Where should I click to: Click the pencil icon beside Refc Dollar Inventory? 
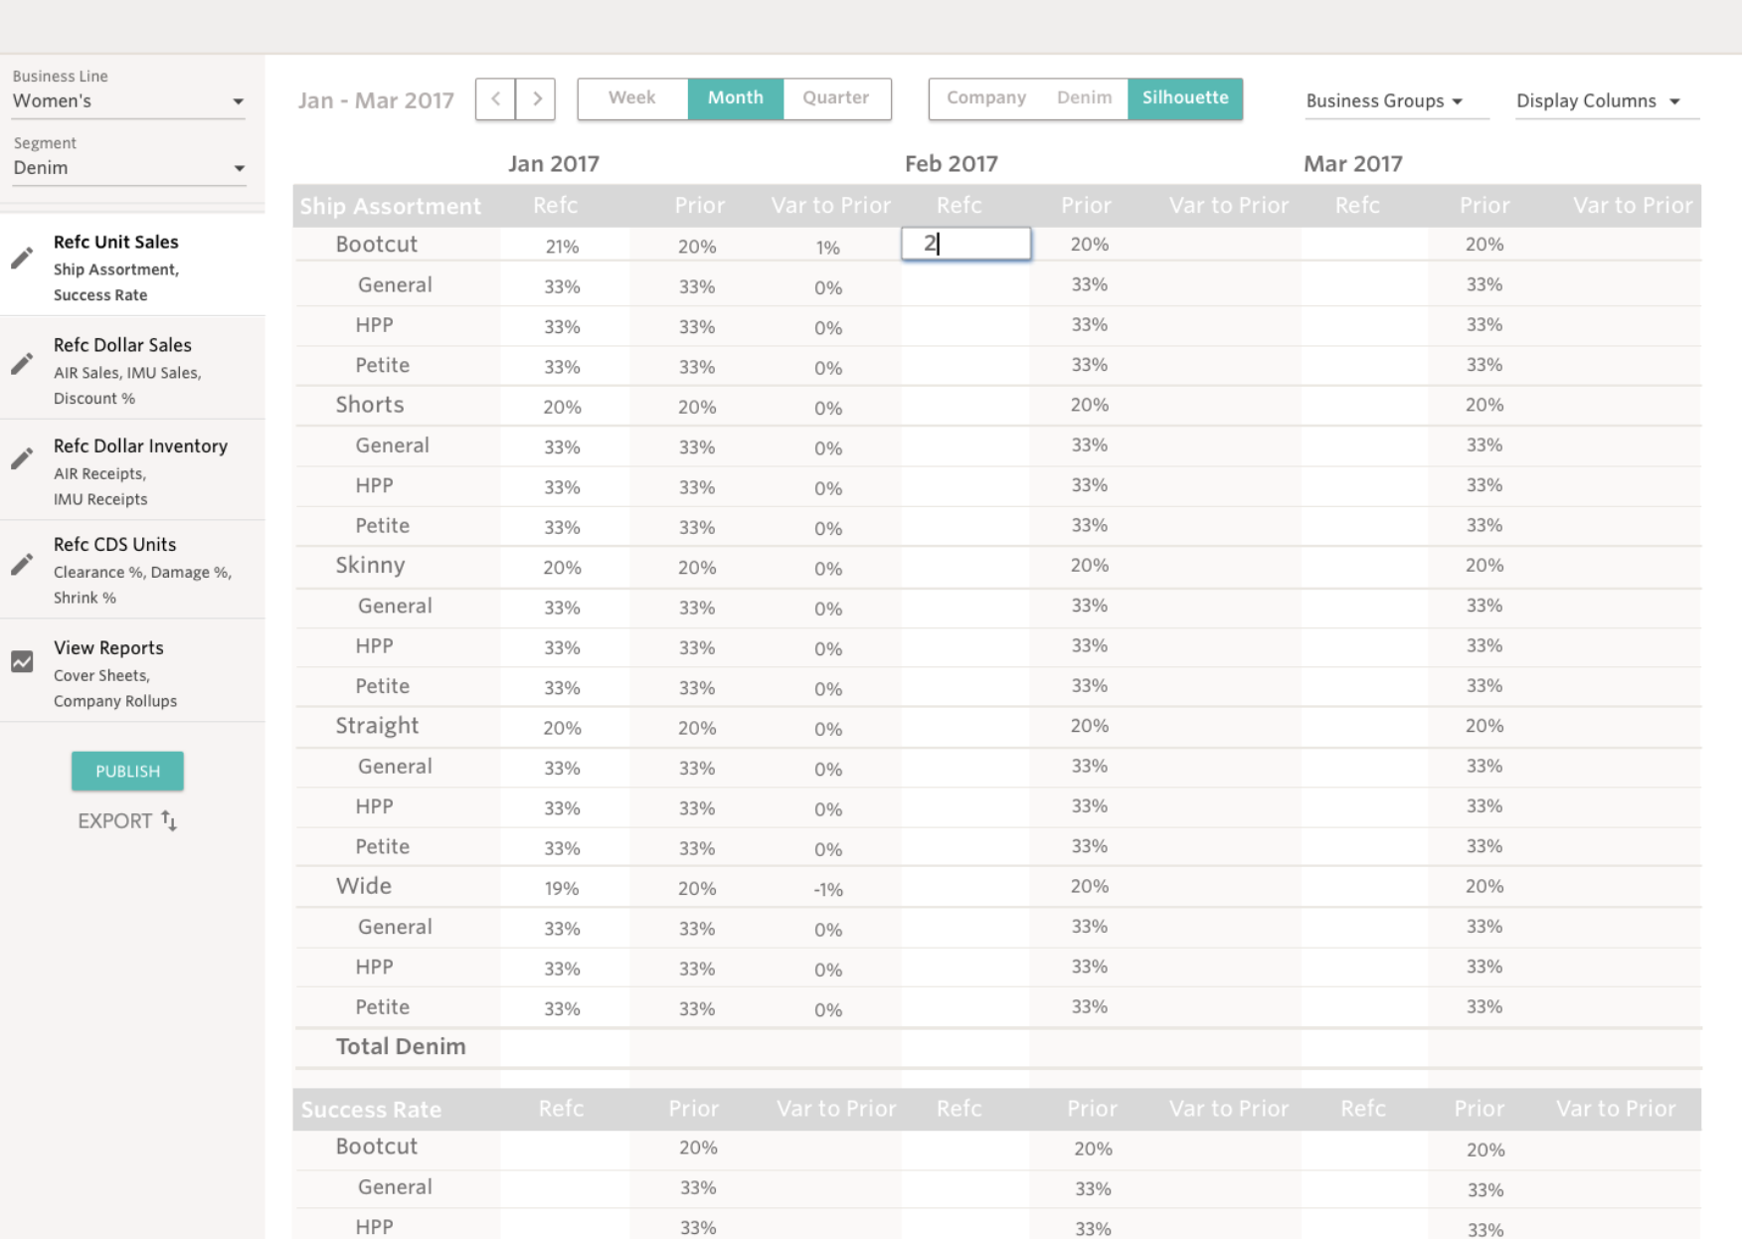(x=22, y=458)
